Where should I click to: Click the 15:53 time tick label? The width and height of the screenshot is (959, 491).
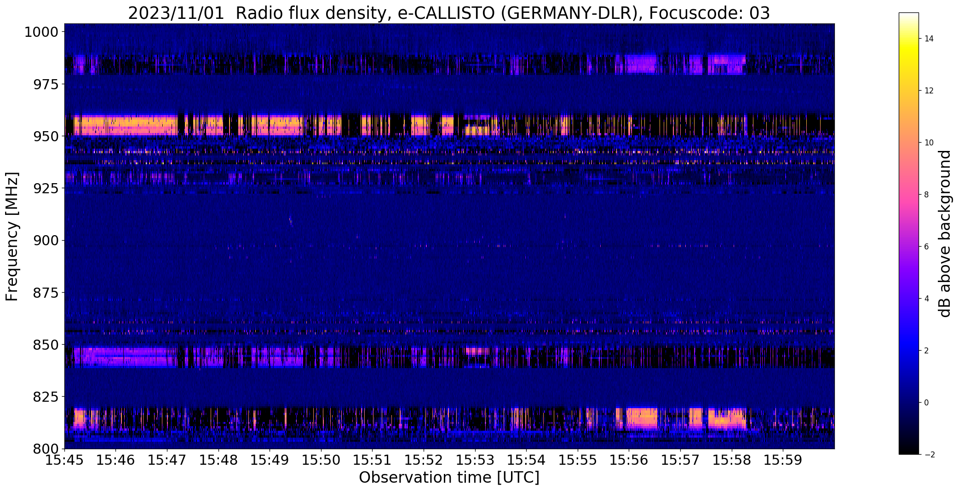[475, 460]
